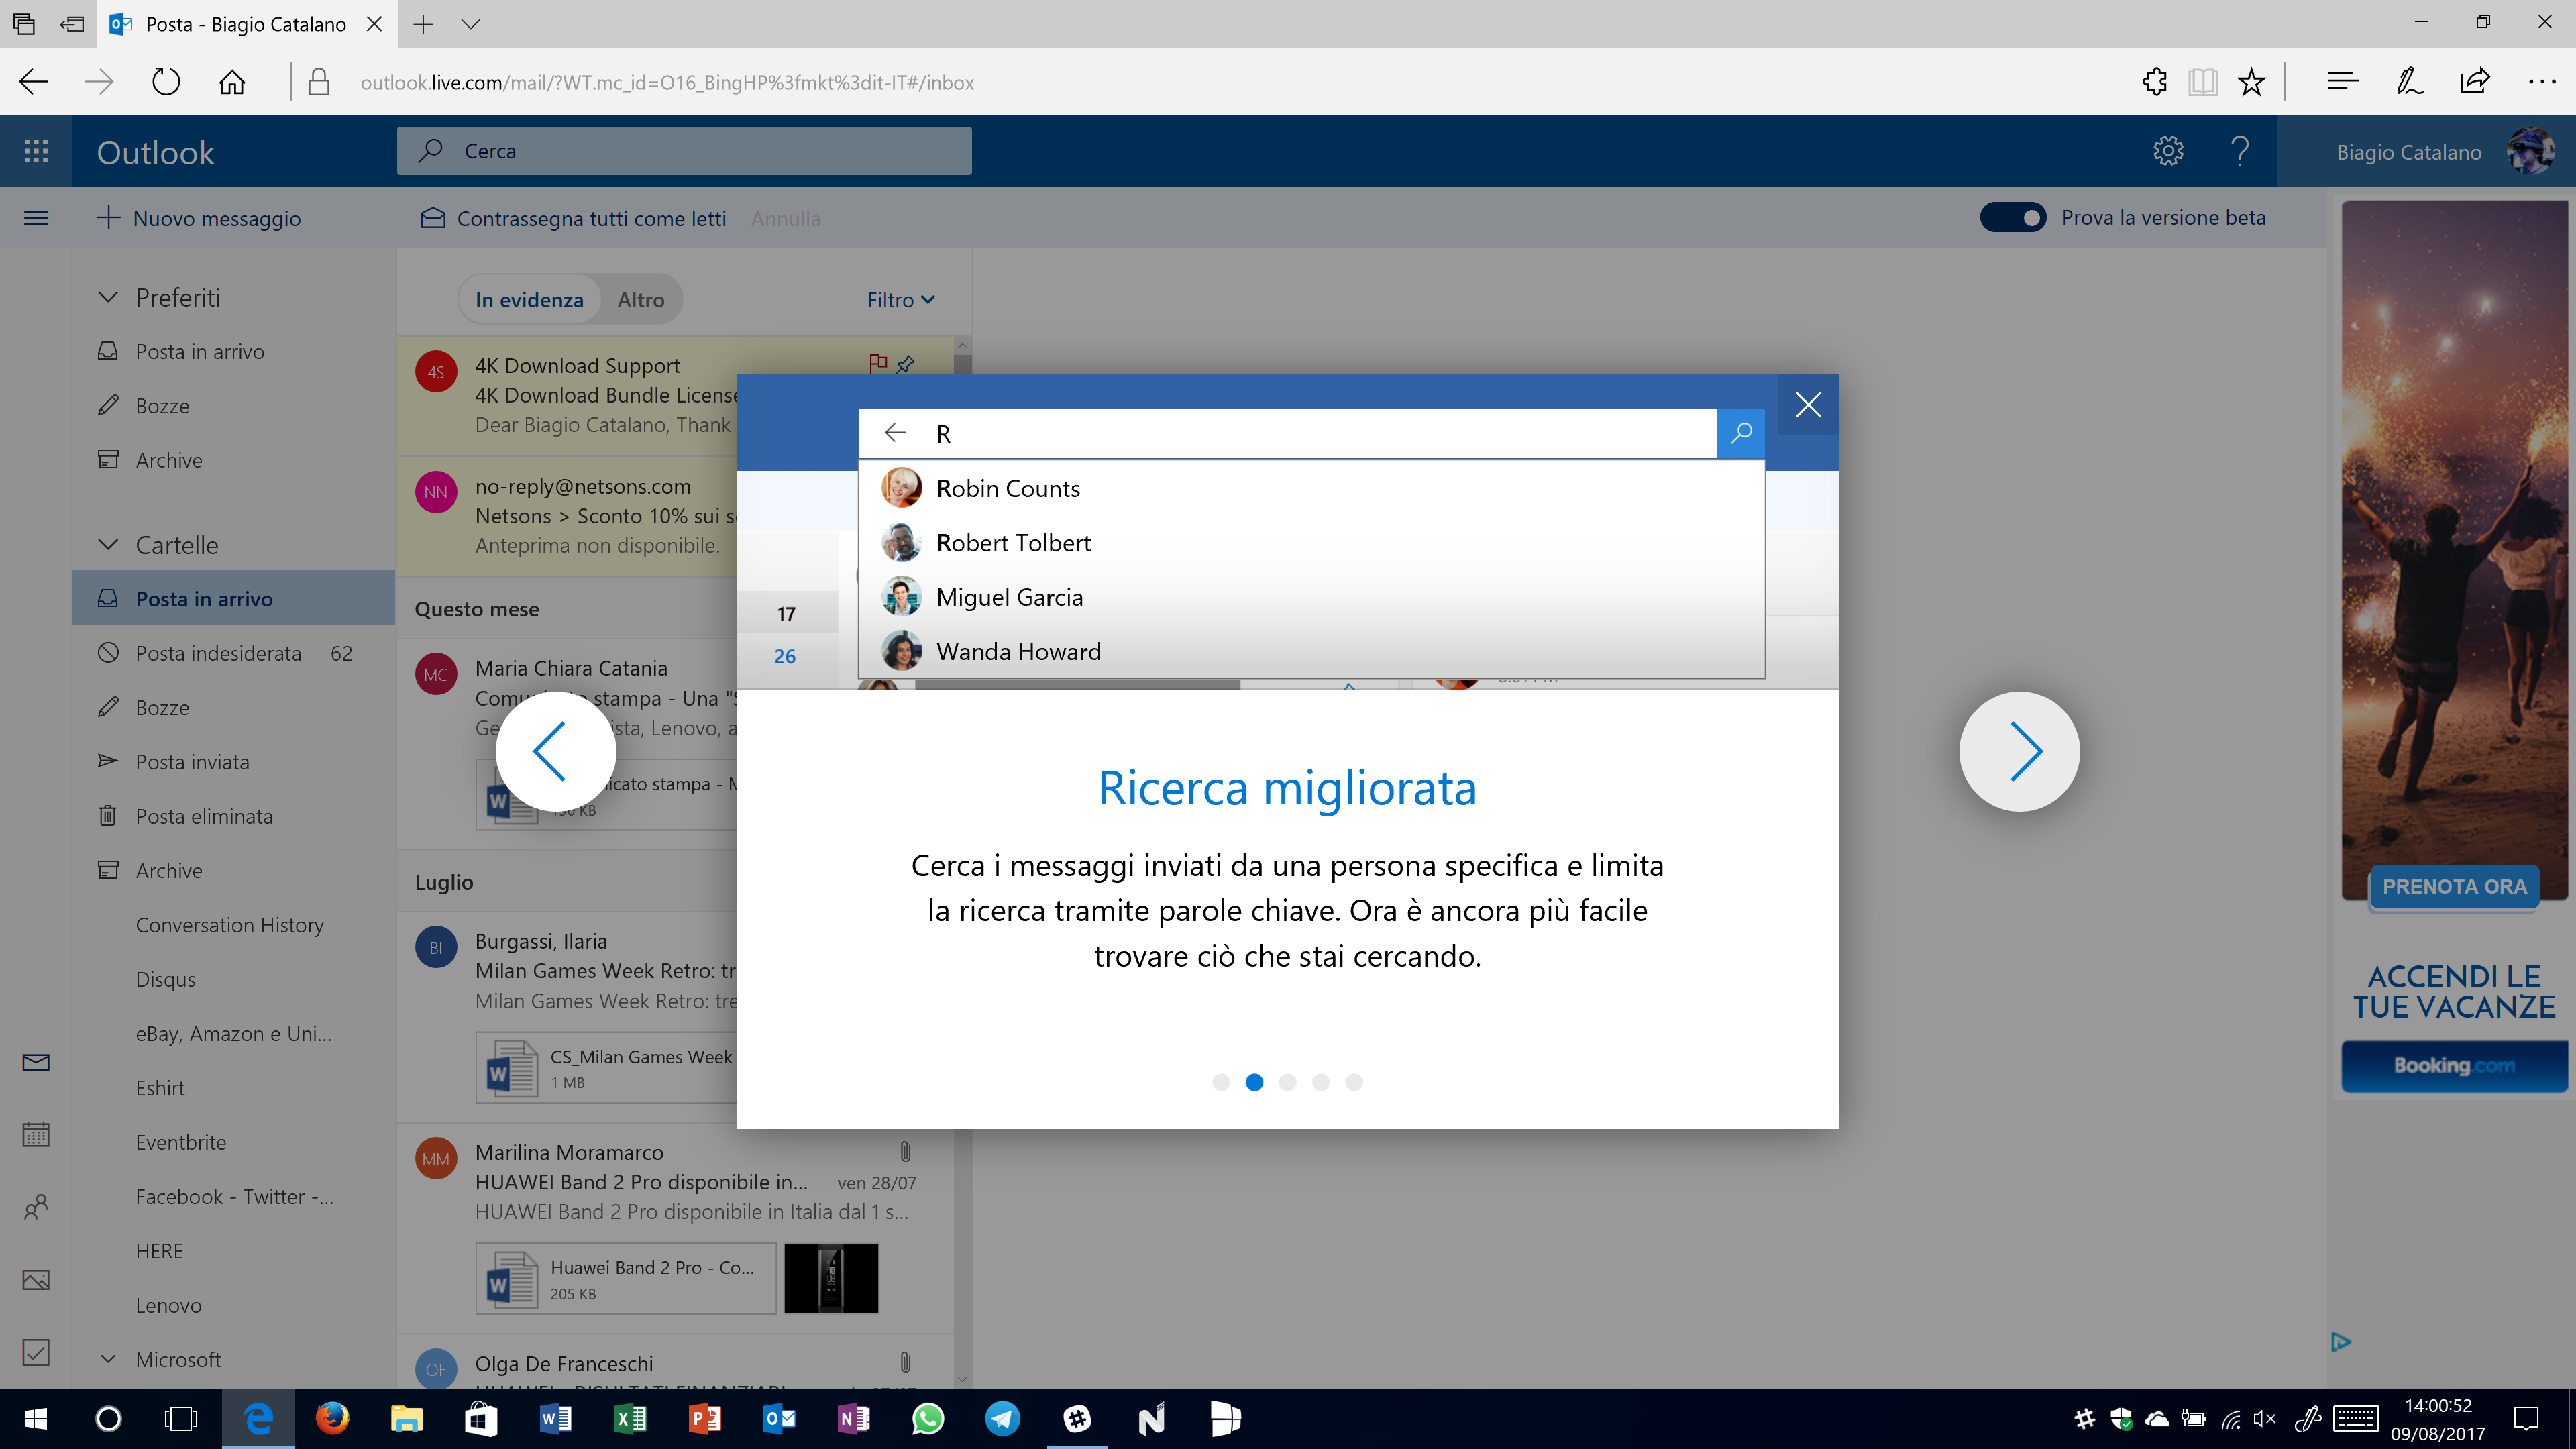The height and width of the screenshot is (1449, 2576).
Task: Open Conversation History folder
Action: pyautogui.click(x=234, y=925)
